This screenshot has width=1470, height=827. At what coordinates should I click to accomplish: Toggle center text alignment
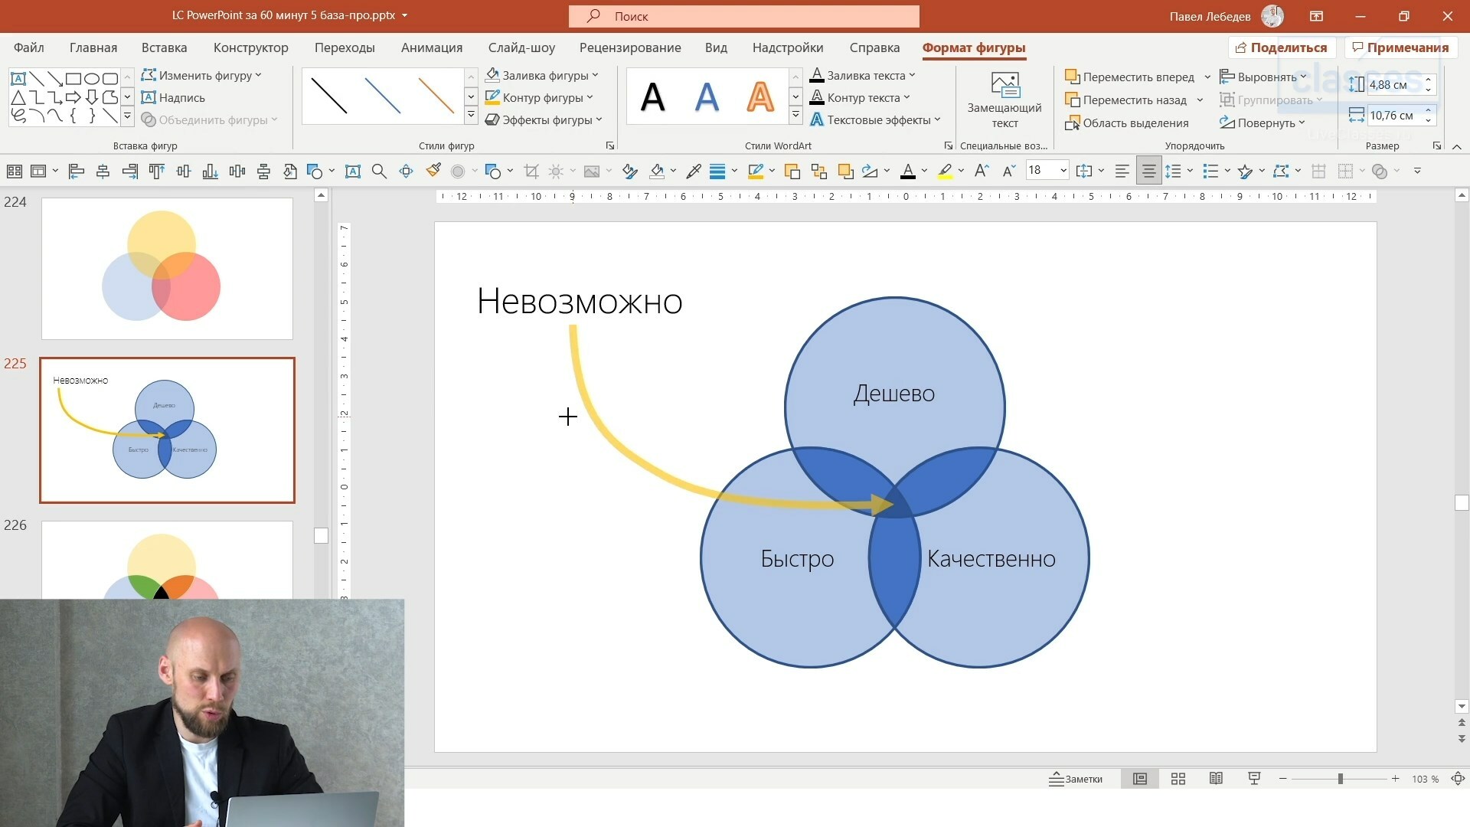[1148, 171]
